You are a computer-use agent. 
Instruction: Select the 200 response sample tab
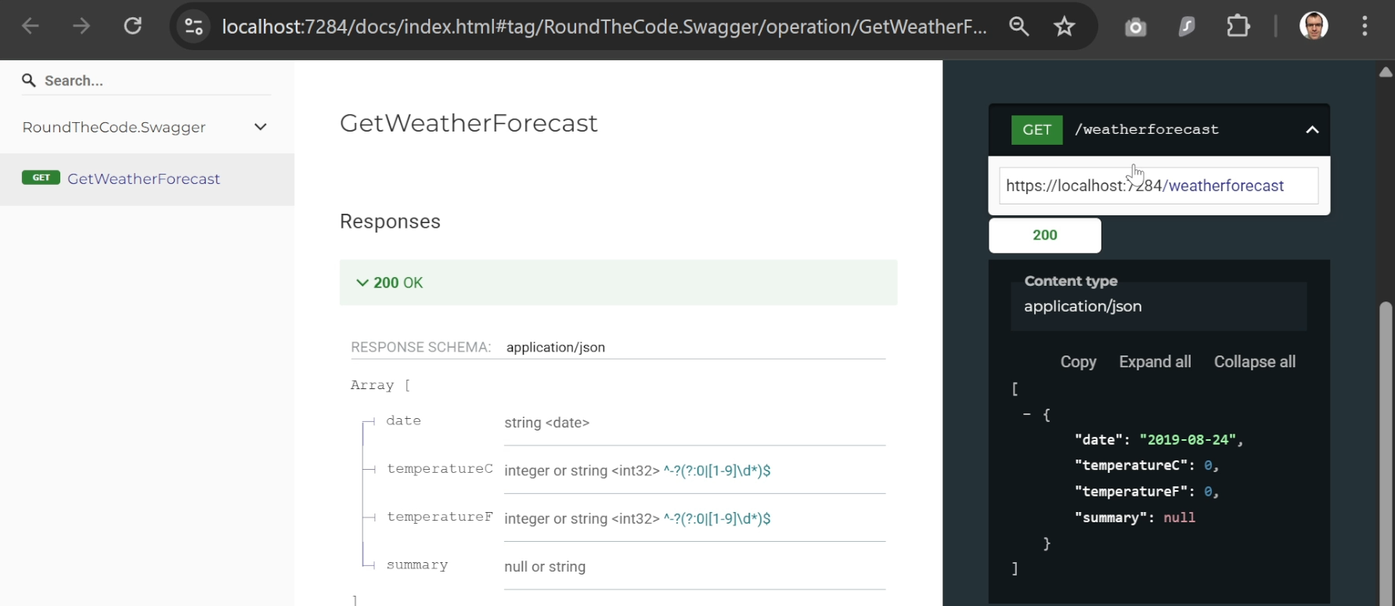coord(1044,235)
